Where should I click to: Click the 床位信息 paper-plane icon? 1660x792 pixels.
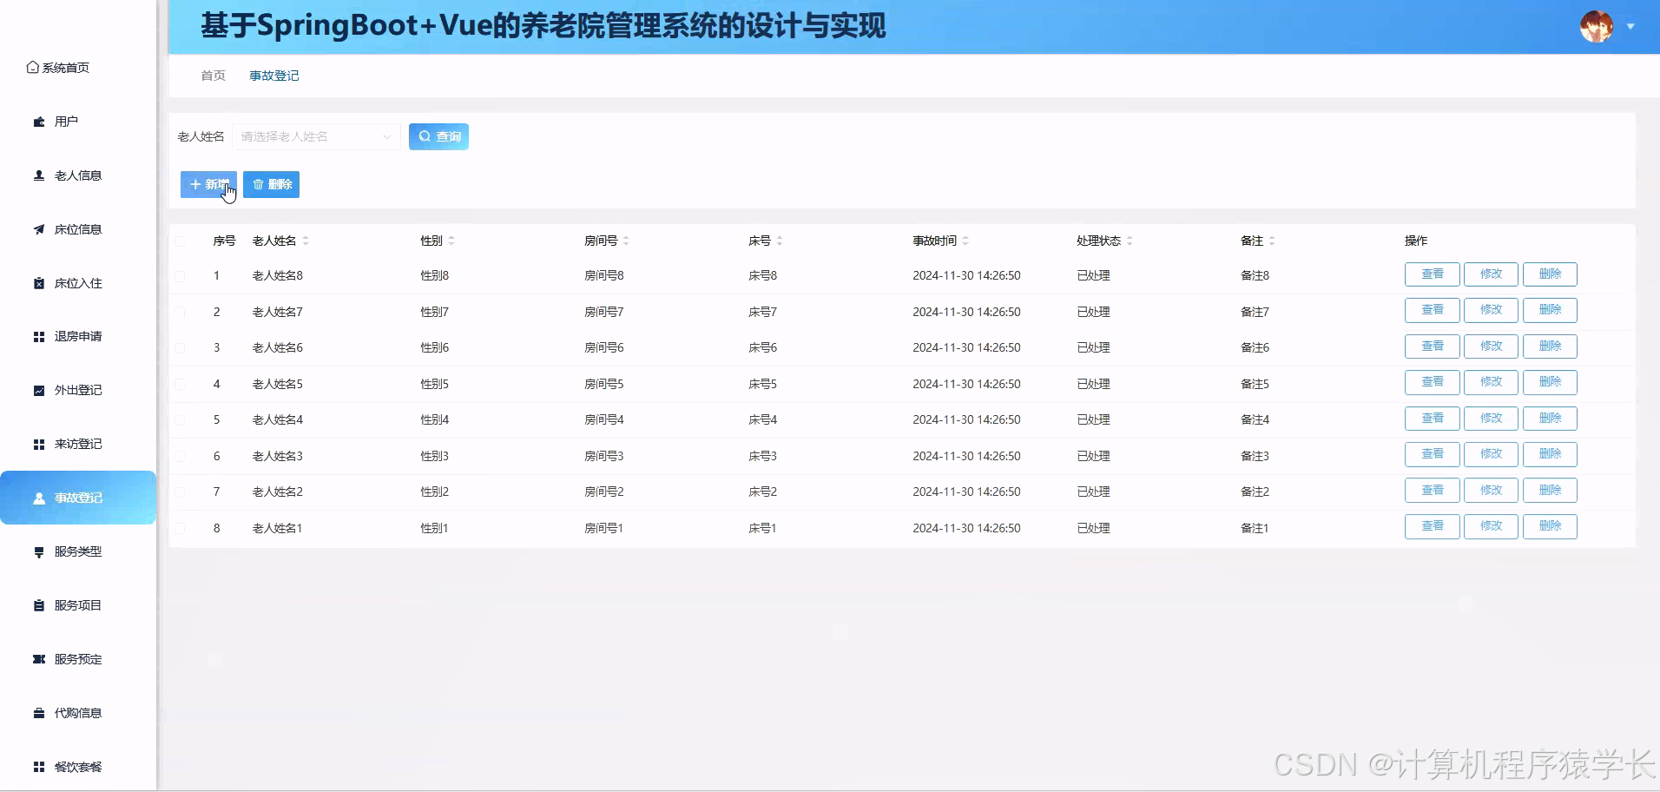point(37,229)
